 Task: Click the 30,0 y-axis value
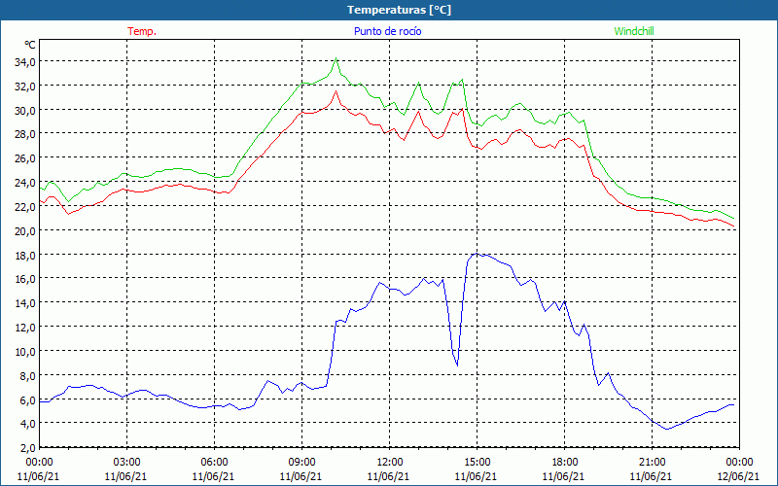pyautogui.click(x=26, y=110)
